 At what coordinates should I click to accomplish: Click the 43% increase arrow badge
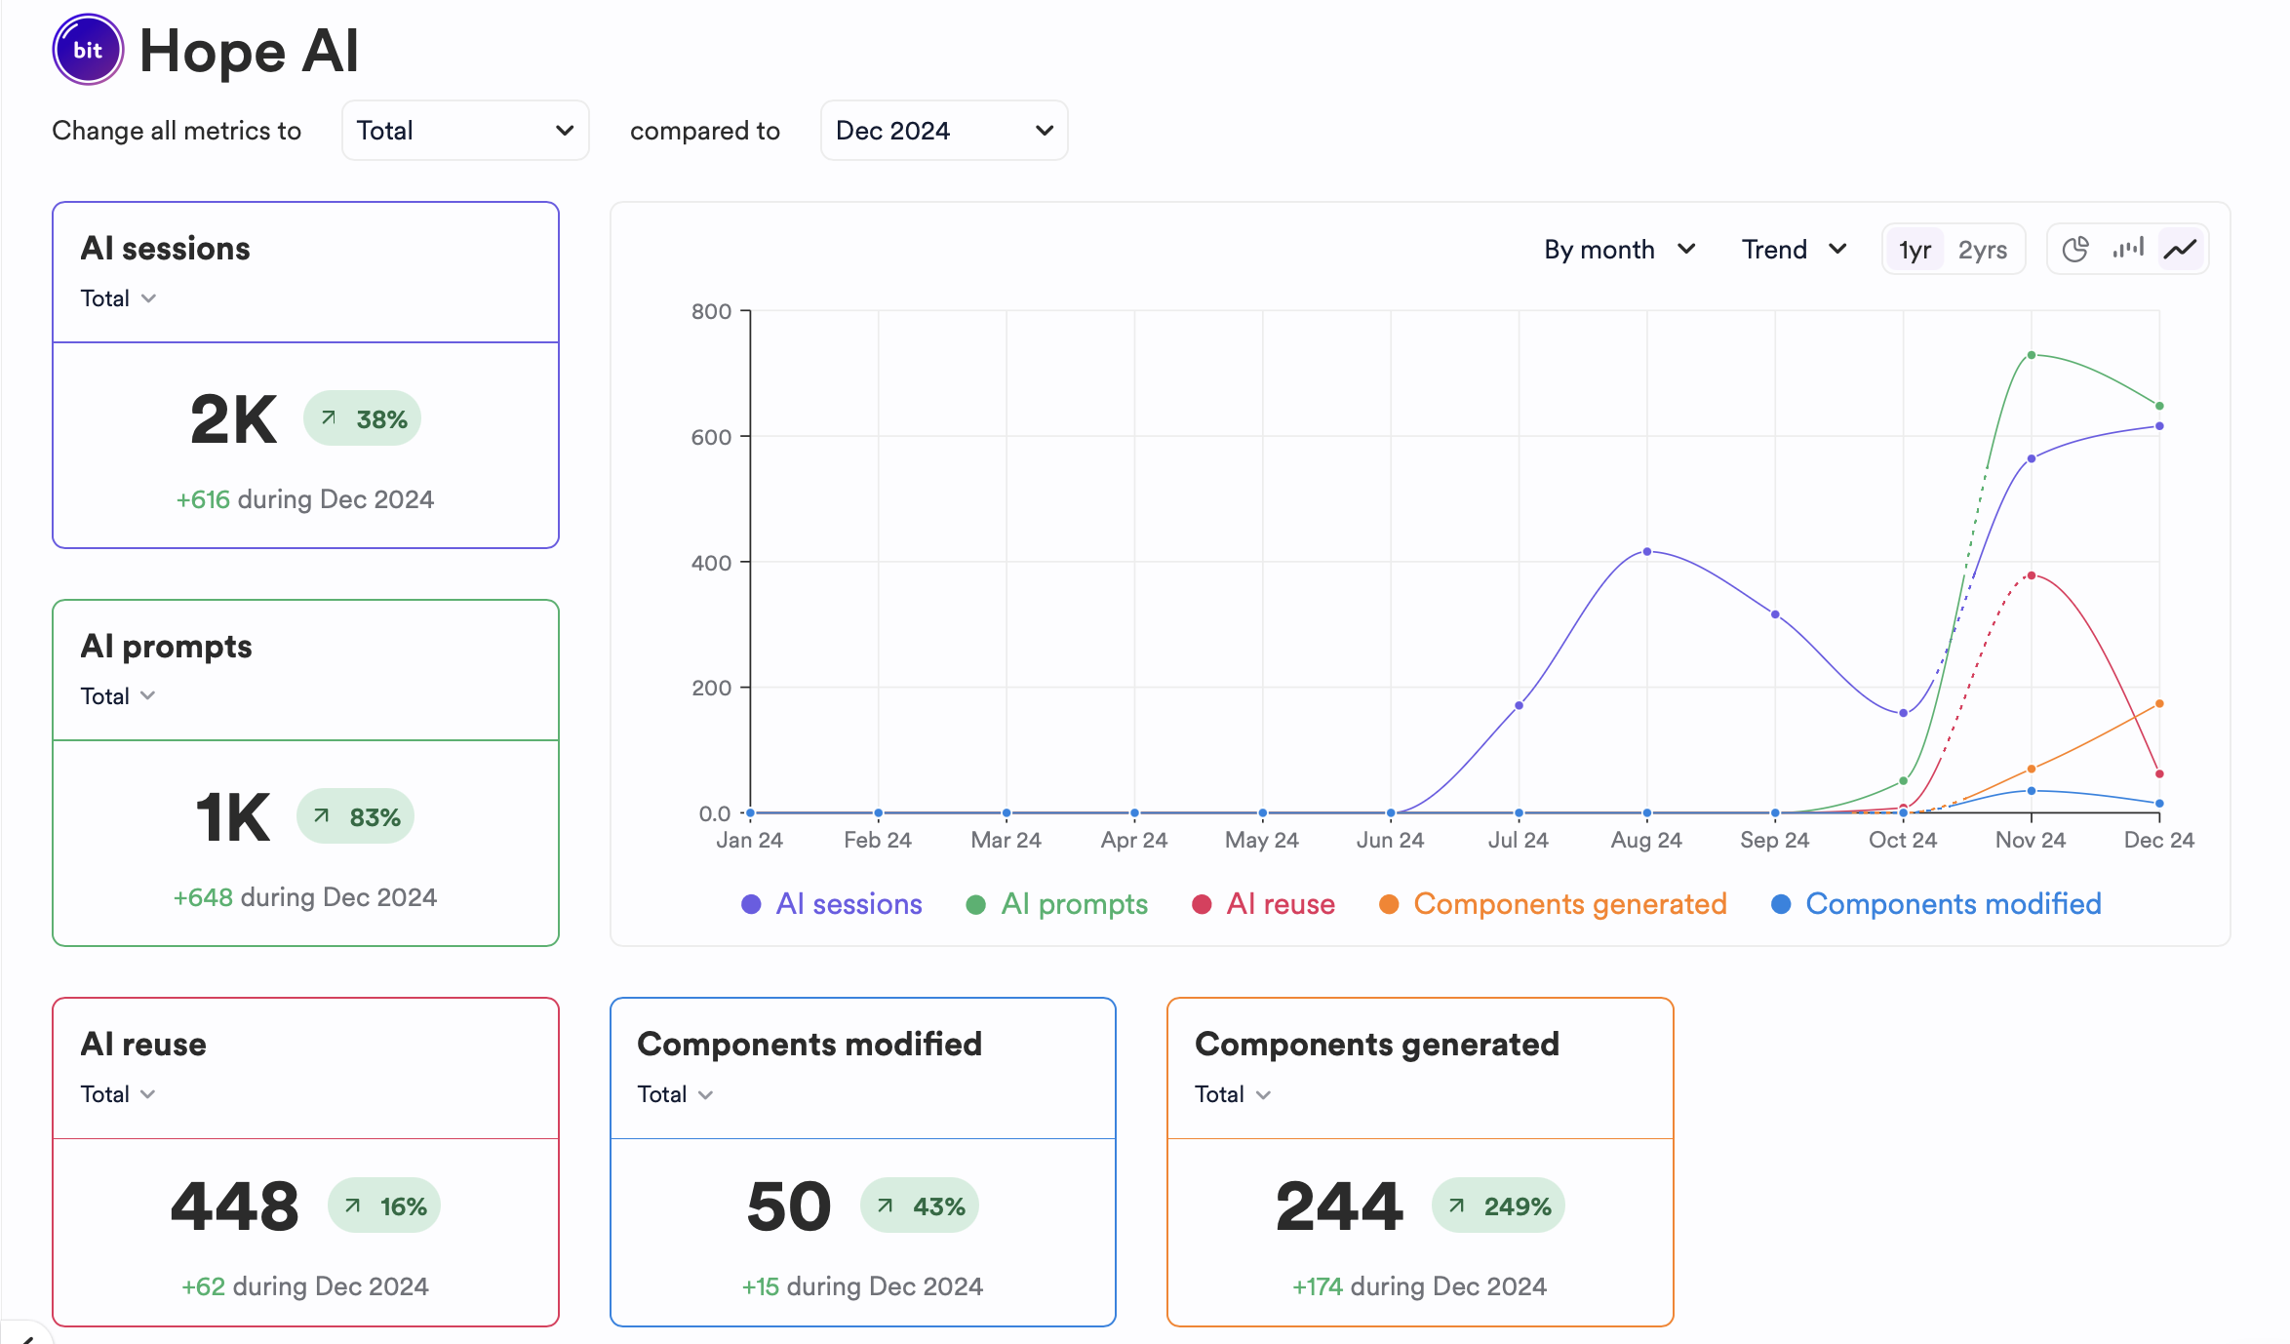[x=919, y=1206]
